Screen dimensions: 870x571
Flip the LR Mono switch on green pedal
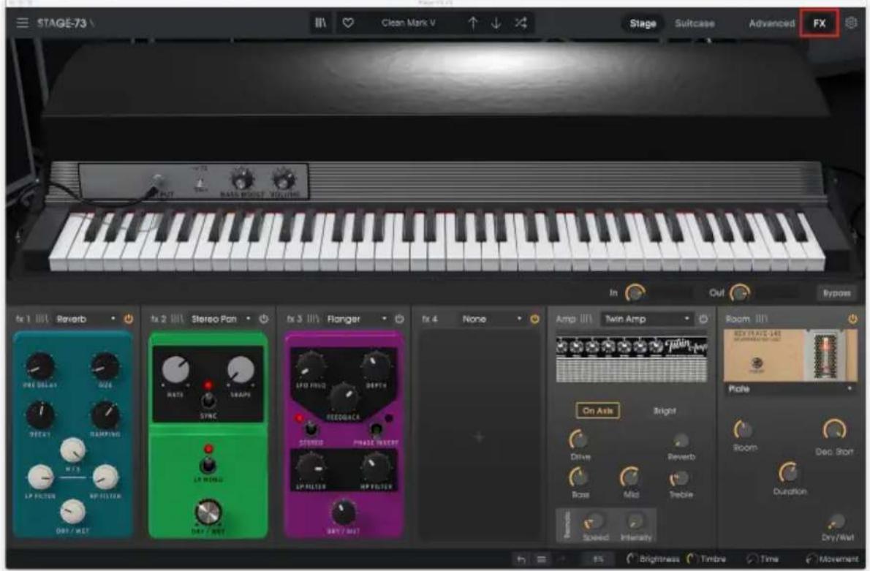click(x=208, y=464)
